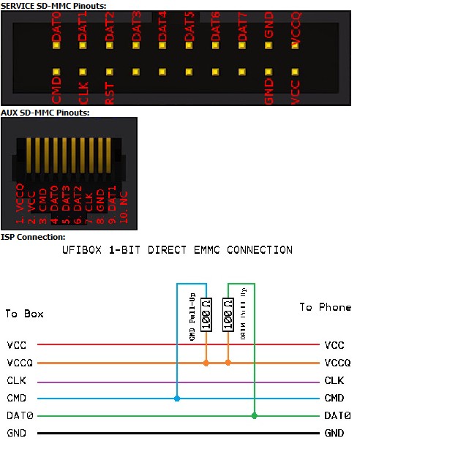The height and width of the screenshot is (449, 458).
Task: Click the DAT0 label on the phone side
Action: 338,415
